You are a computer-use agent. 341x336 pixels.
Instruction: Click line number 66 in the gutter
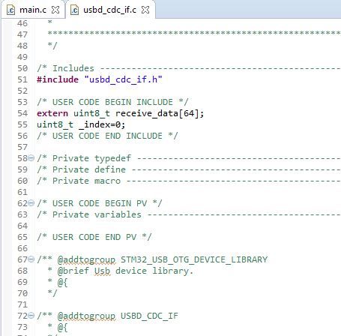pyautogui.click(x=22, y=248)
